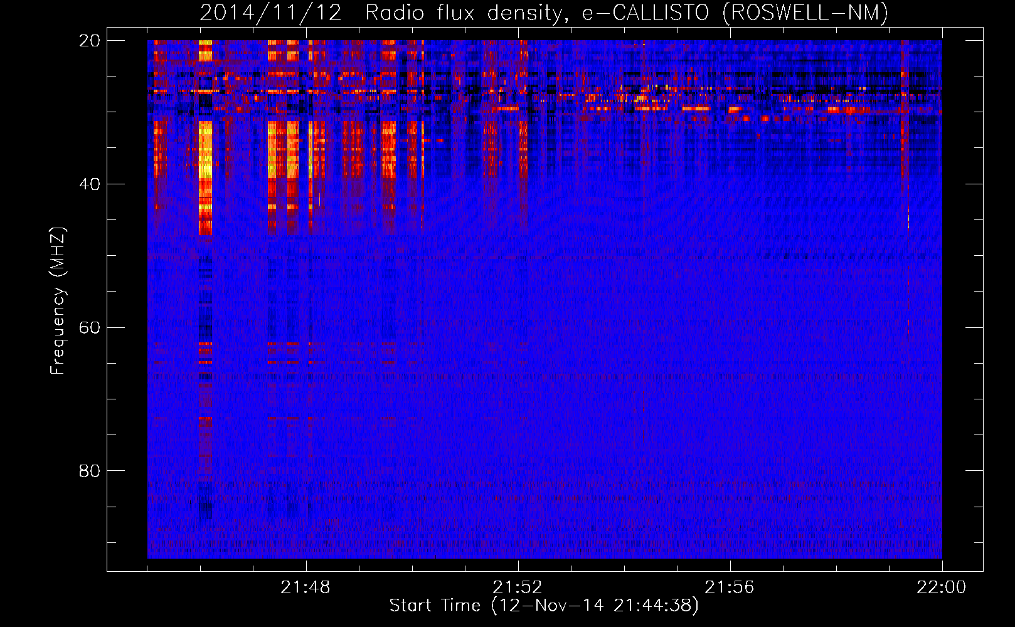This screenshot has width=1015, height=627.
Task: Click the "40" frequency tick label
Action: tap(90, 184)
